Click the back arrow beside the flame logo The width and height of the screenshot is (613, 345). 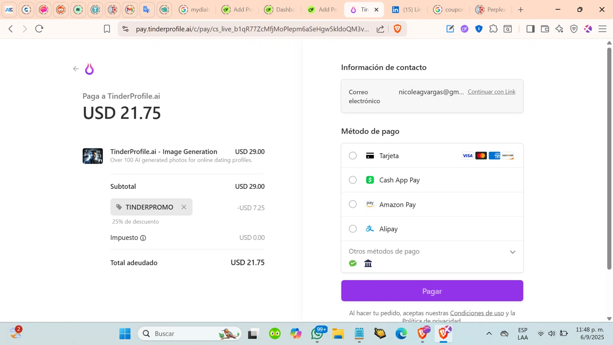(x=76, y=69)
